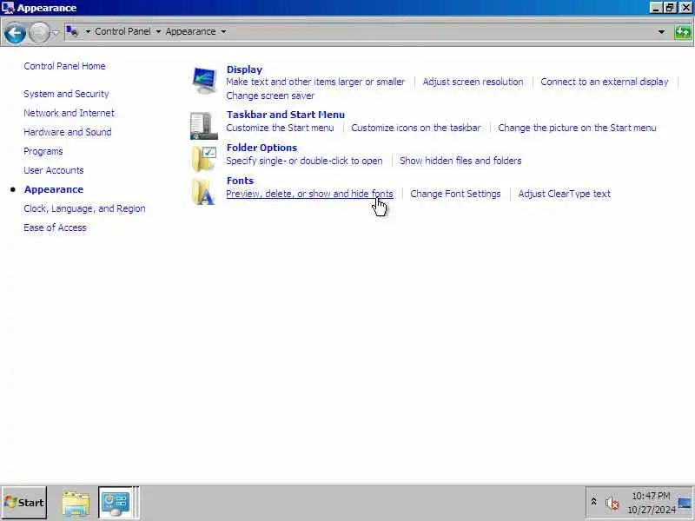This screenshot has height=521, width=695.
Task: Expand the arrow after Appearance breadcrumb
Action: click(223, 31)
